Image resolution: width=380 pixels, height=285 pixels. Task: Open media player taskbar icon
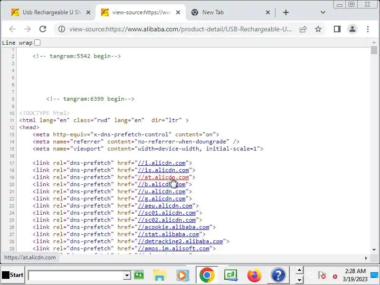coord(183,275)
